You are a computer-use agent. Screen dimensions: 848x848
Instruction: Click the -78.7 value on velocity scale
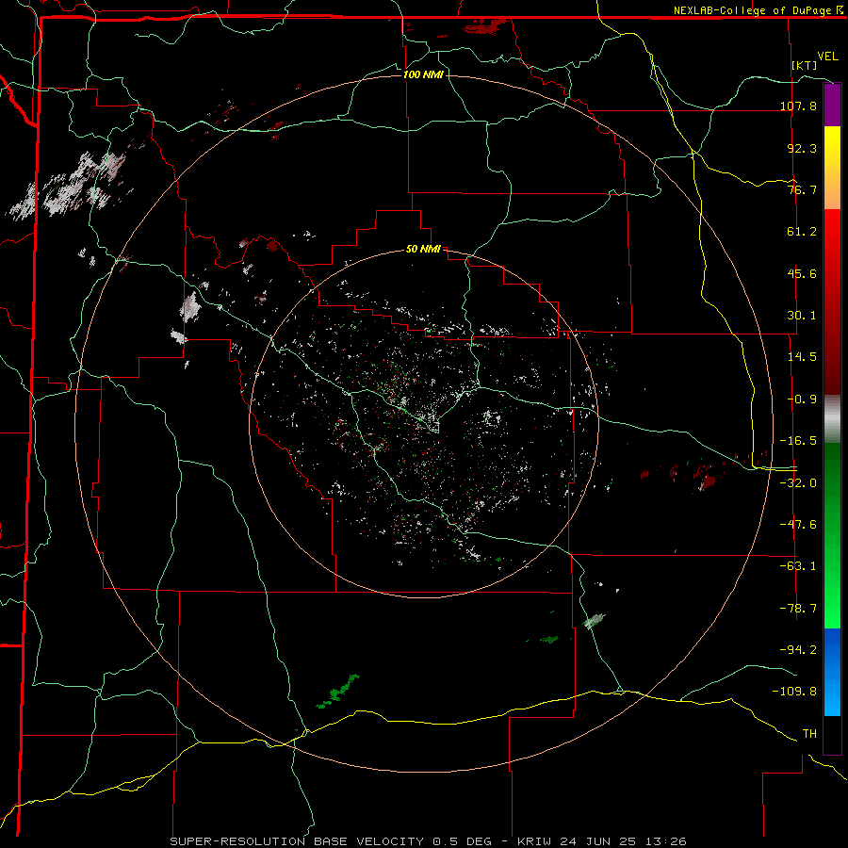point(798,608)
